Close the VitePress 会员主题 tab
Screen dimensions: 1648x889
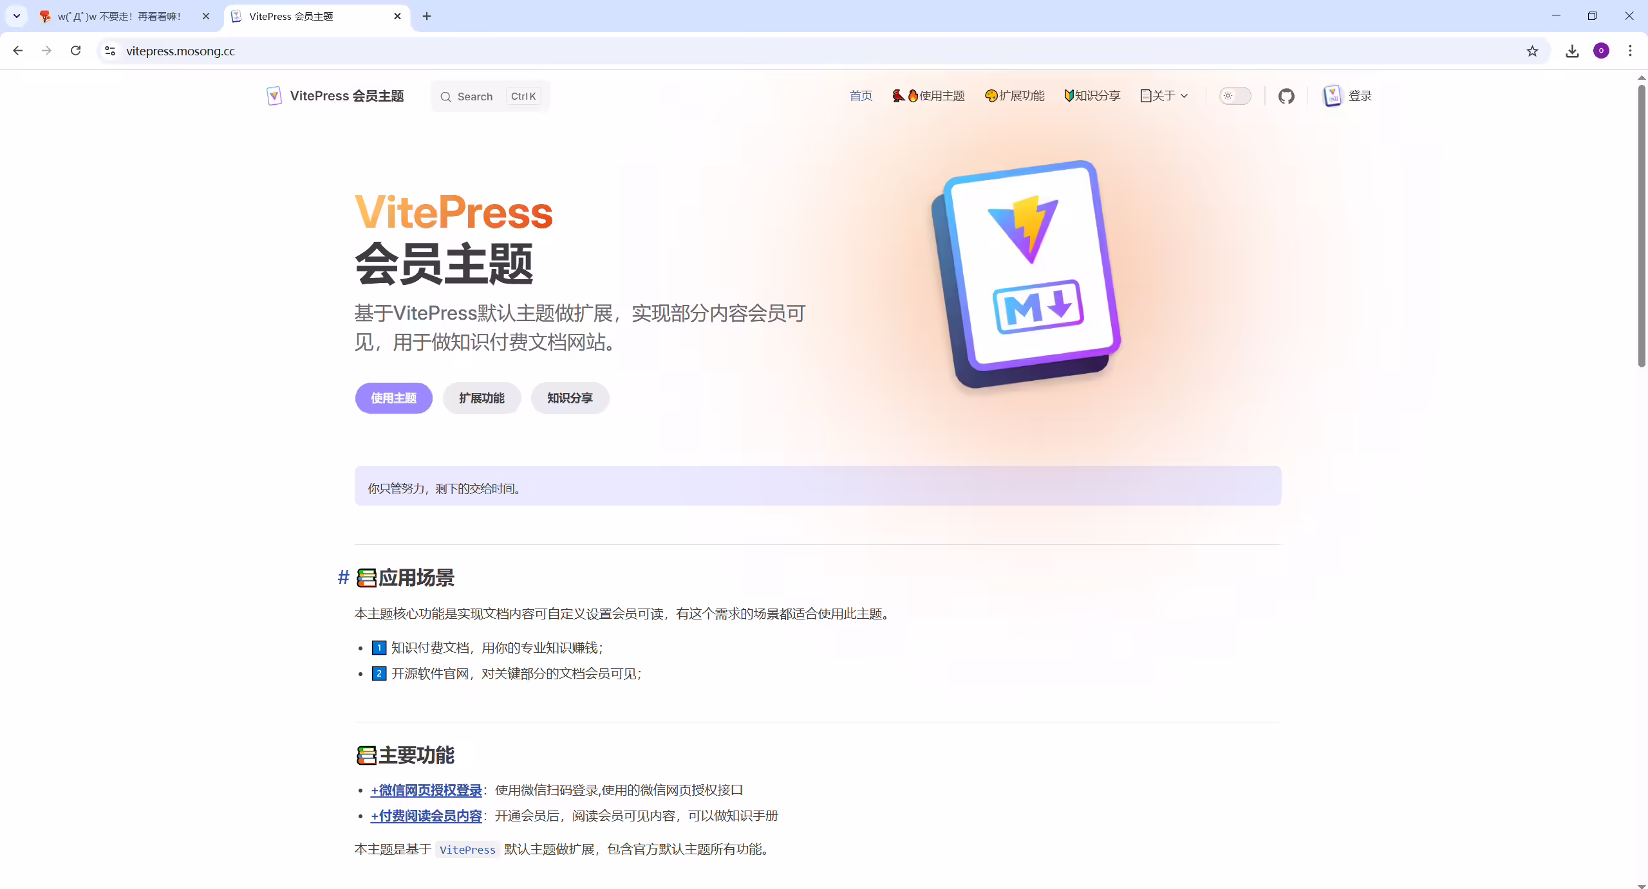(x=397, y=16)
